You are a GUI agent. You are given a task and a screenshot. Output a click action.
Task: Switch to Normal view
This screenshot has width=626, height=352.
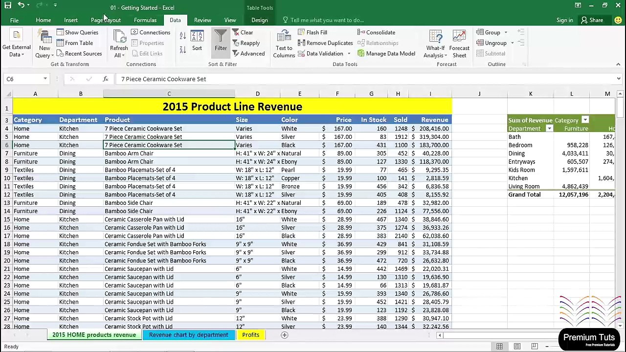499,346
